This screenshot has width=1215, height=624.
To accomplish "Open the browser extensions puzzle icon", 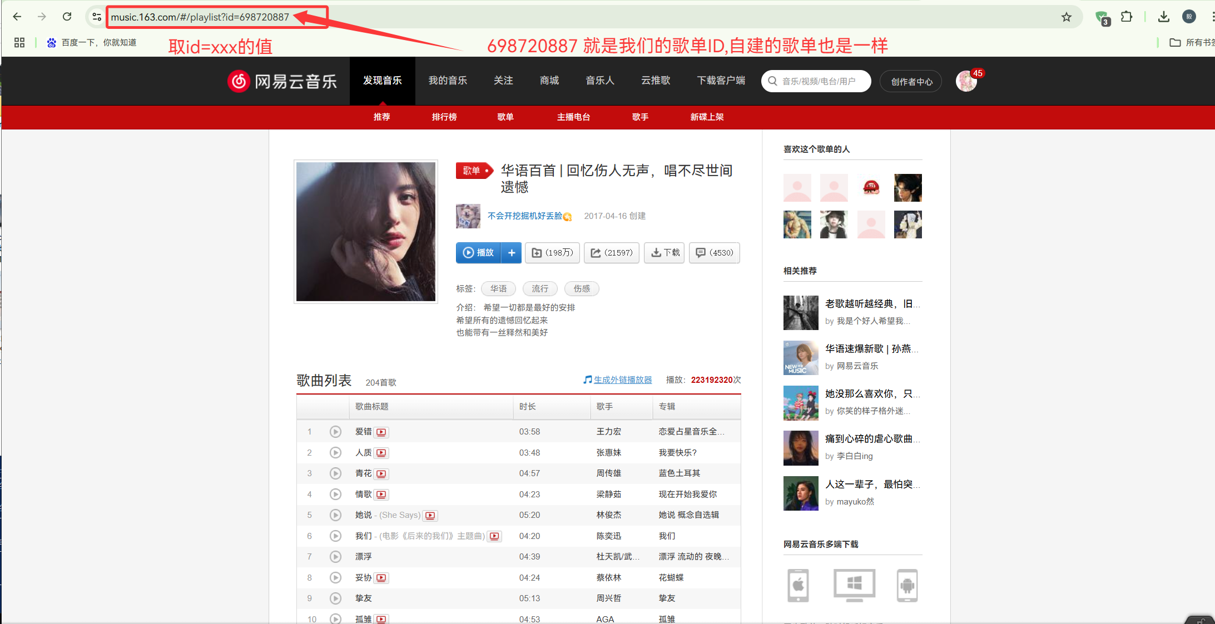I will click(x=1127, y=17).
